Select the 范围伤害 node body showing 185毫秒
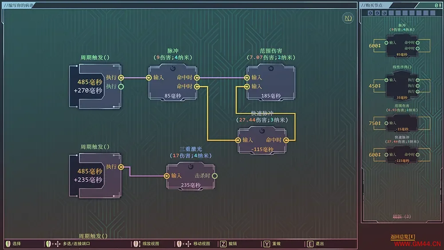Viewport: 444px width, 250px height. (271, 82)
